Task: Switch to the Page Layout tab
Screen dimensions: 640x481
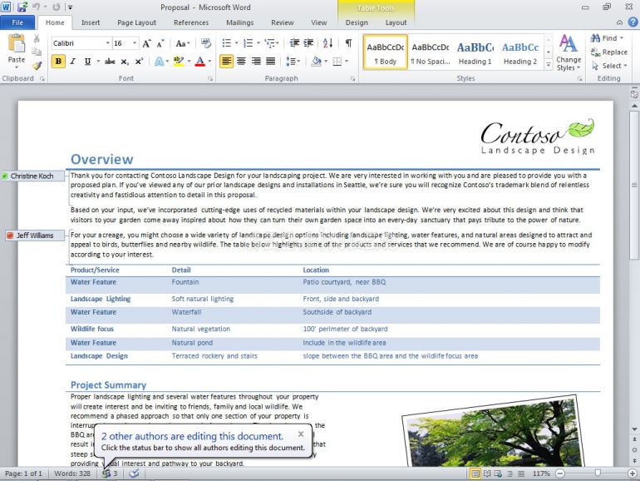Action: pyautogui.click(x=137, y=22)
